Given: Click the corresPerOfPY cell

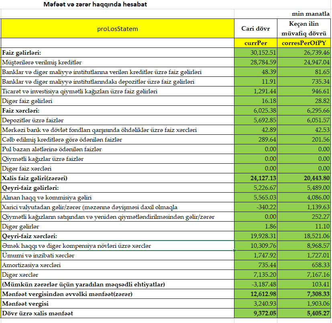Looking at the screenshot, I should tap(304, 43).
